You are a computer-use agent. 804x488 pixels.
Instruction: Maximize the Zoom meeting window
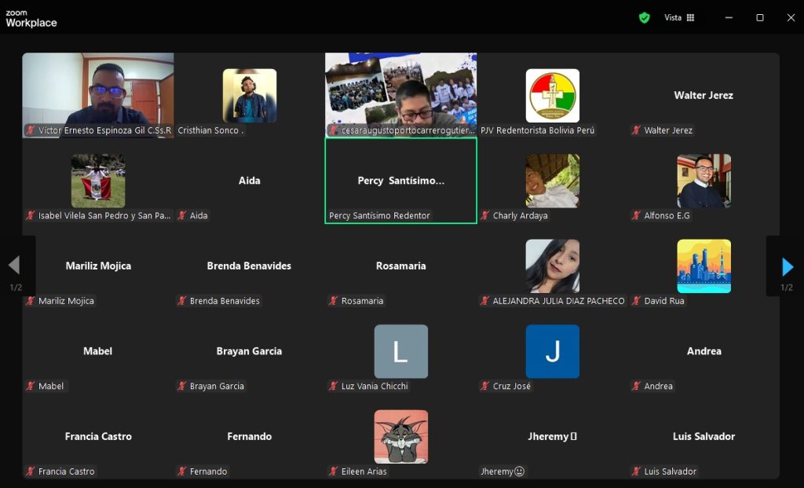point(759,17)
